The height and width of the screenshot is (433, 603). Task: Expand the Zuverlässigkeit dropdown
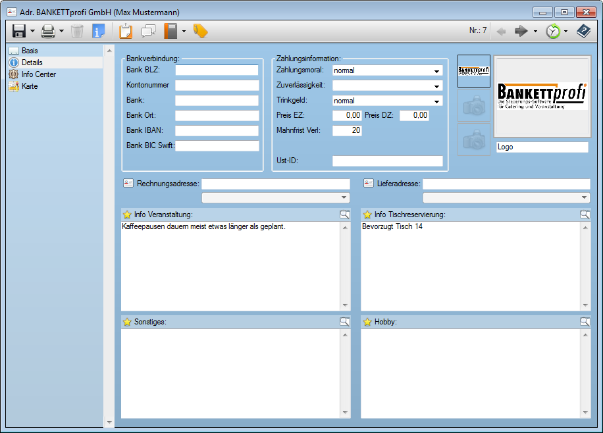tap(436, 86)
